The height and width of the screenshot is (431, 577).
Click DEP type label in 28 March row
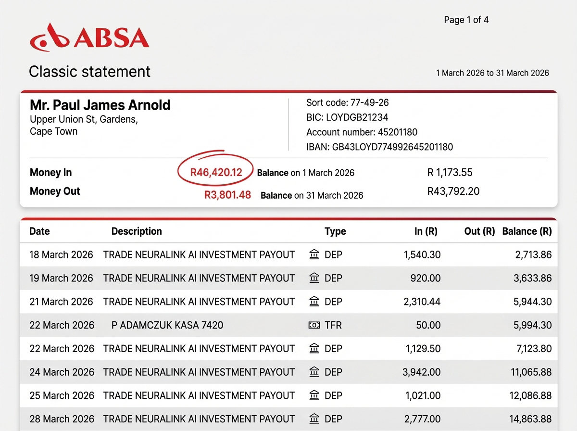point(333,419)
